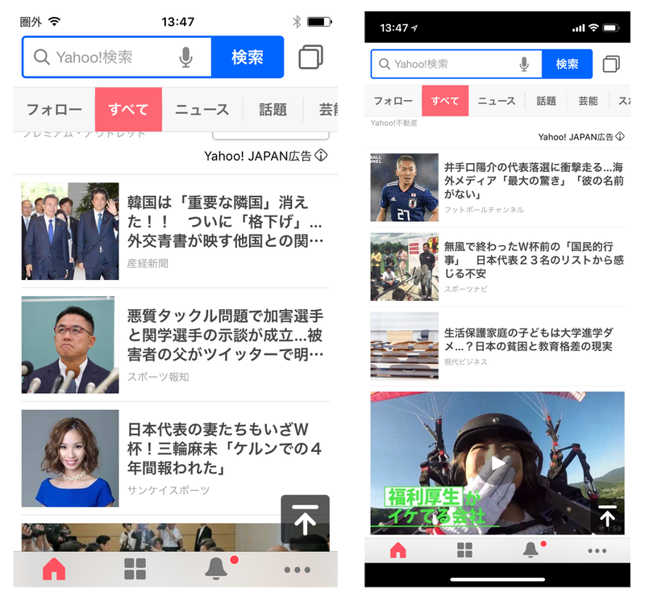Tap the scroll-to-top arrow button on left phone

[305, 520]
